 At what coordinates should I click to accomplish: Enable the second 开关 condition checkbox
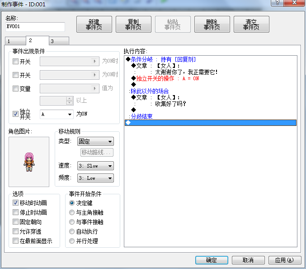(x=15, y=75)
